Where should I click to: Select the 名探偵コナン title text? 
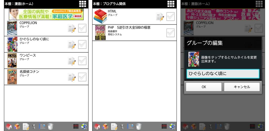[29, 72]
